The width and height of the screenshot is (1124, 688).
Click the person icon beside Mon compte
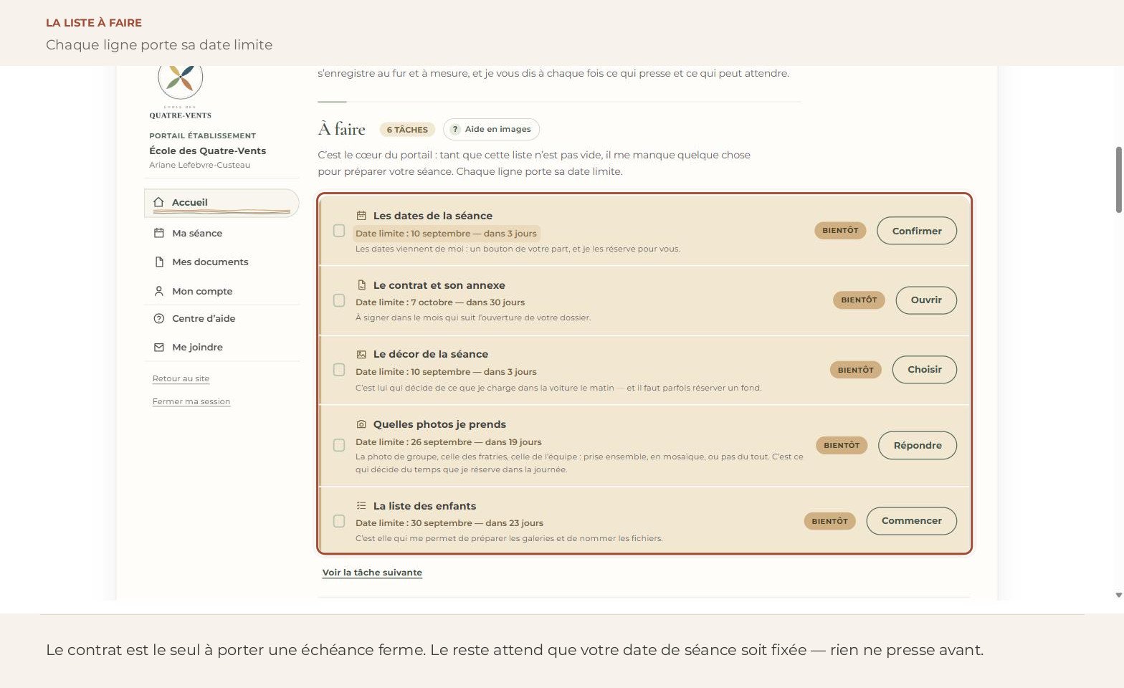click(x=159, y=291)
